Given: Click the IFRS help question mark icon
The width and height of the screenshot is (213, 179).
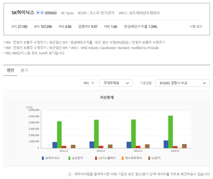Looking at the screenshot, I should pos(93,83).
